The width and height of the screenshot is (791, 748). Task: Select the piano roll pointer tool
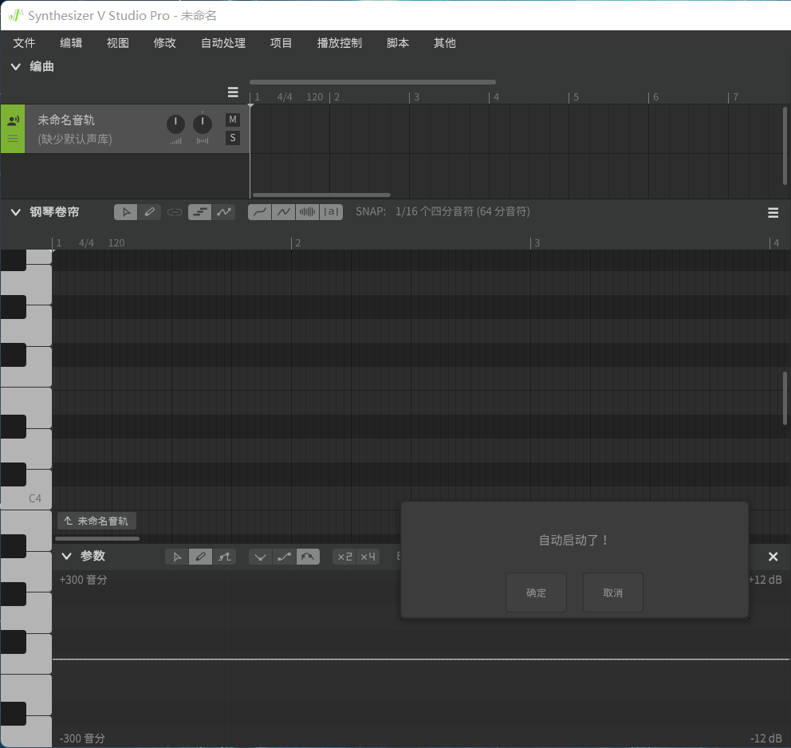(126, 212)
